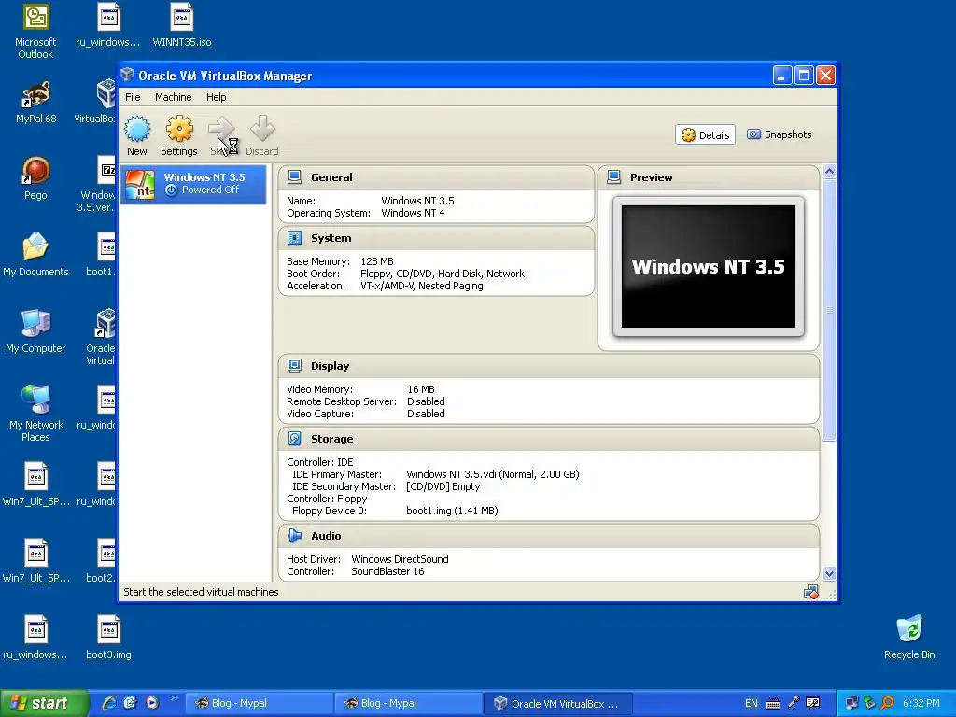This screenshot has width=956, height=717.
Task: Click the details pane vertical scrollbar thumb
Action: pos(829,310)
